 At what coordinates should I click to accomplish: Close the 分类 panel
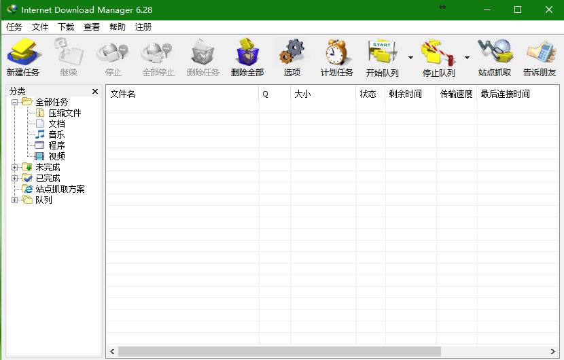(x=95, y=91)
